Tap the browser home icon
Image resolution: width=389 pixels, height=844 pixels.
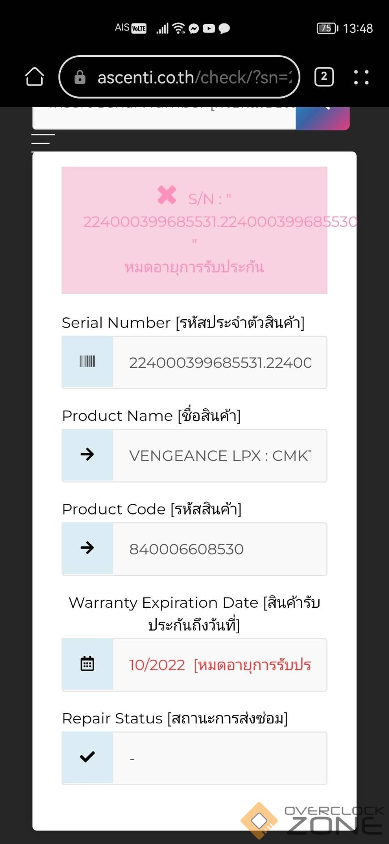34,77
